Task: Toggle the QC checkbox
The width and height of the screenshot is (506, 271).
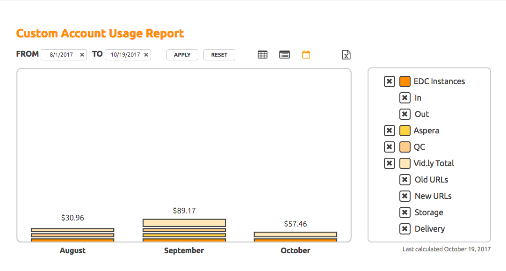Action: click(x=389, y=147)
